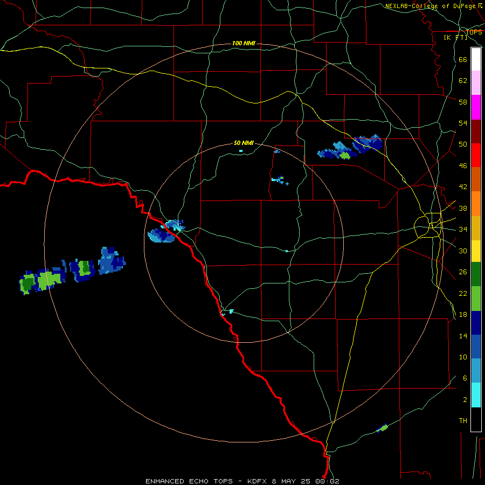The width and height of the screenshot is (485, 485).
Task: Click the "TH" legend label
Action: point(463,420)
